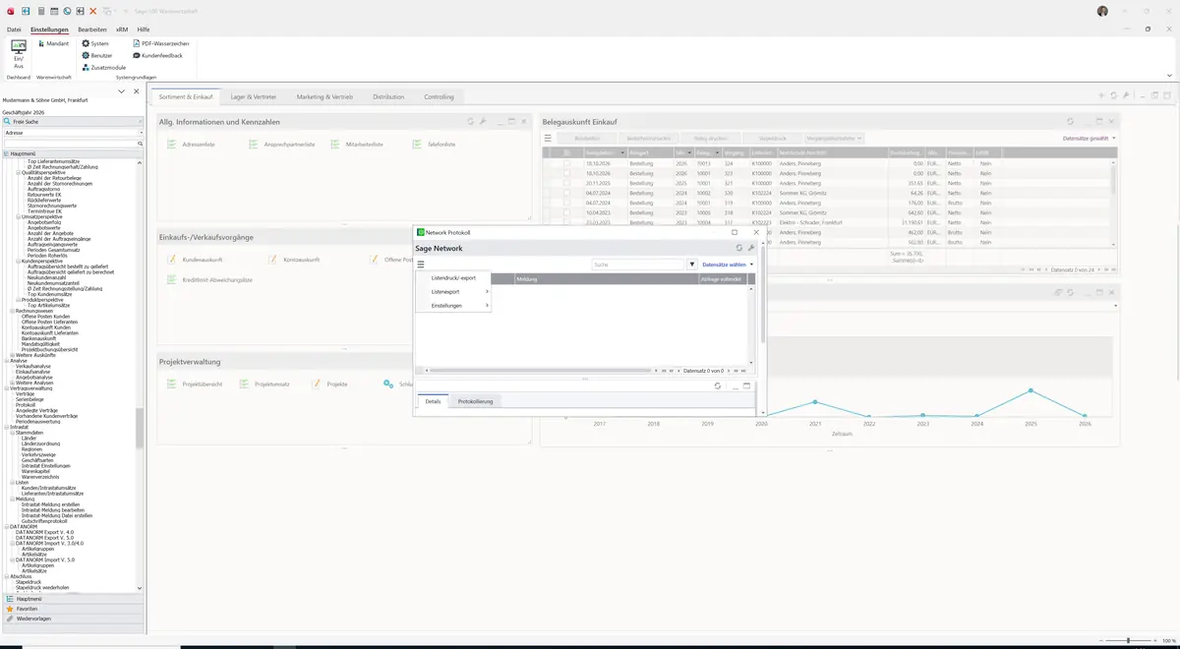The height and width of the screenshot is (649, 1180).
Task: Open the Hilfe menu
Action: (x=144, y=29)
